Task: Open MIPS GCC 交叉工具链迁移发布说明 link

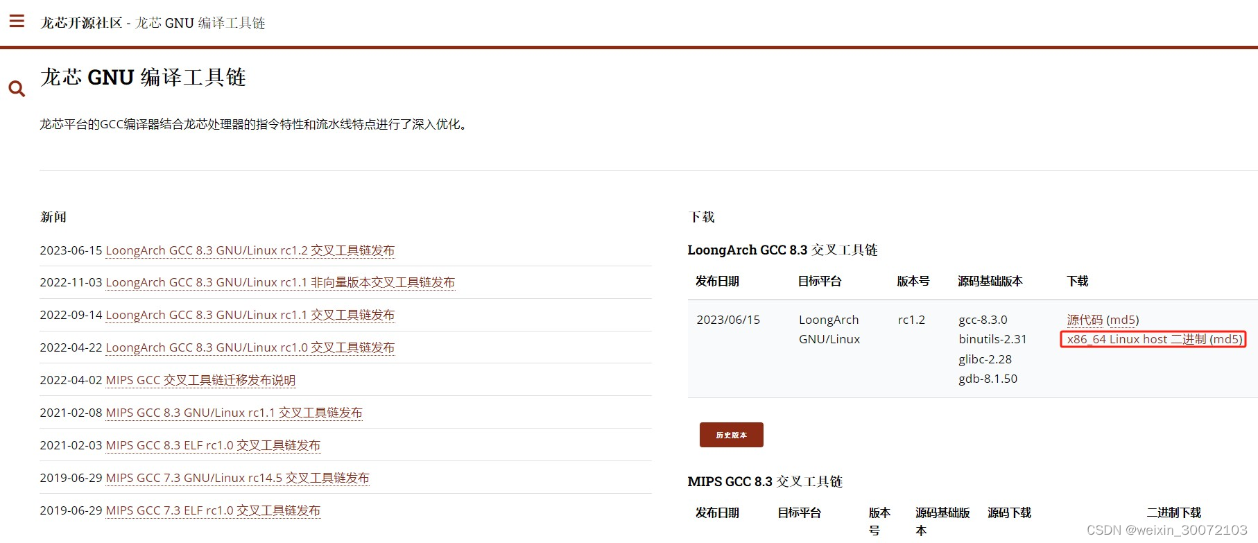Action: 200,380
